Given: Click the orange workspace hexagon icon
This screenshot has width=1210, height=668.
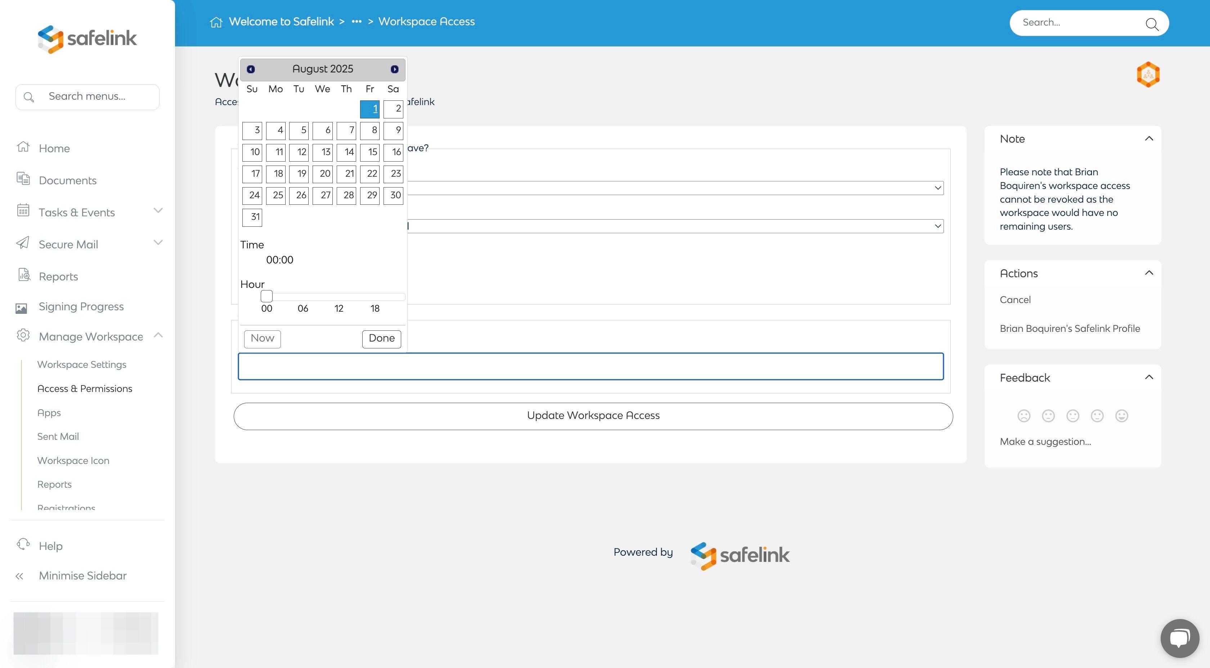Looking at the screenshot, I should click(x=1148, y=74).
